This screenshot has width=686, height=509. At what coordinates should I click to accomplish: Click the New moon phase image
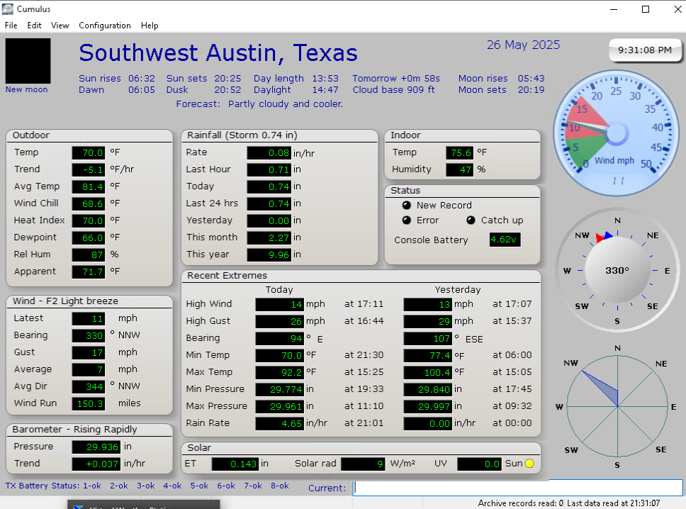(28, 61)
